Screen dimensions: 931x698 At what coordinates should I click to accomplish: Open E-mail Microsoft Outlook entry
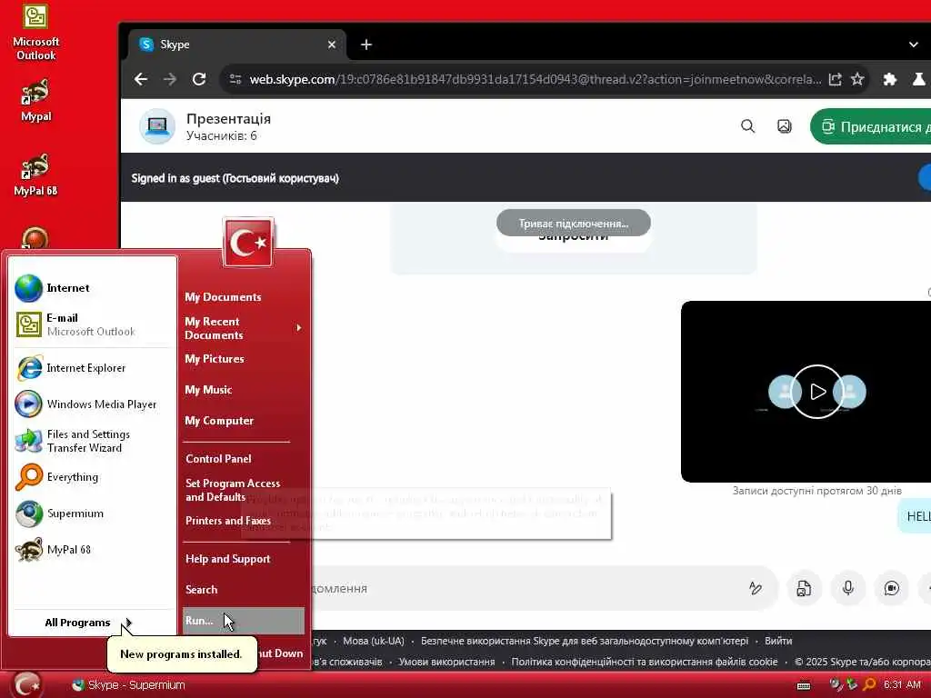(94, 324)
